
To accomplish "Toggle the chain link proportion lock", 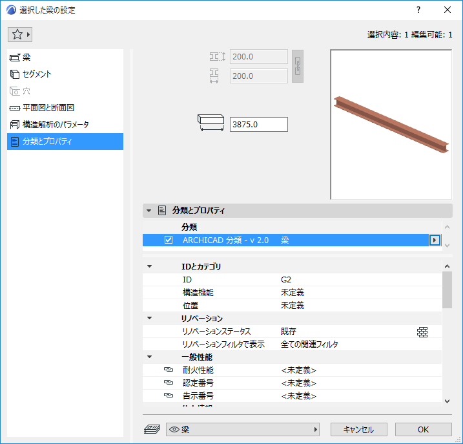I will click(298, 66).
